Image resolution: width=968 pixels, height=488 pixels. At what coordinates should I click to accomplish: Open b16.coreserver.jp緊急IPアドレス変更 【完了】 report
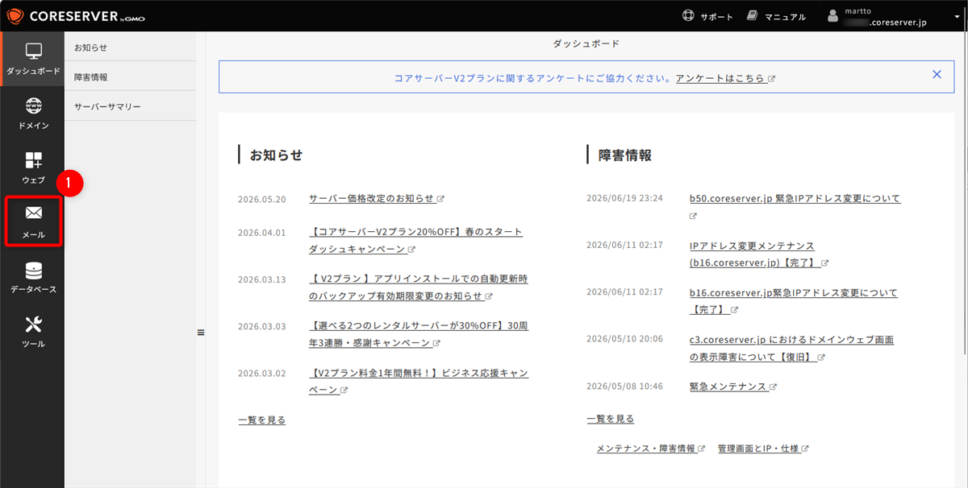[x=793, y=301]
